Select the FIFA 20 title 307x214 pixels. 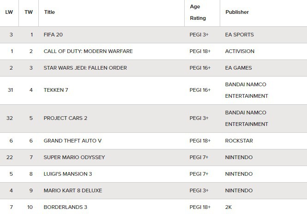[x=53, y=35]
